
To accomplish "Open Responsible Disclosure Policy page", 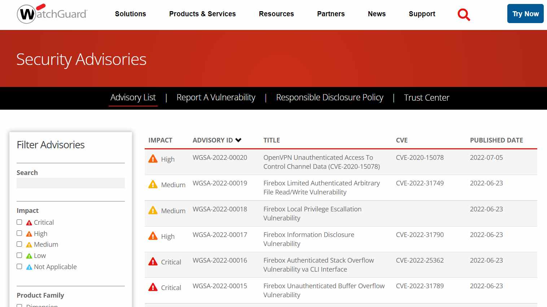I will click(x=330, y=98).
